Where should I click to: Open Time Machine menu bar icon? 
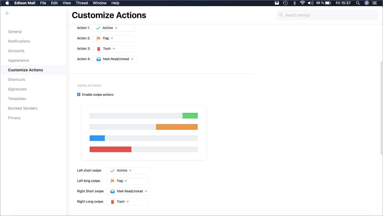(x=285, y=3)
